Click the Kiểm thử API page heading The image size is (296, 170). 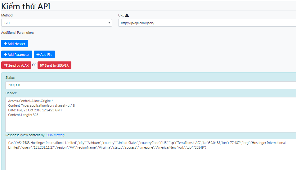pyautogui.click(x=26, y=7)
